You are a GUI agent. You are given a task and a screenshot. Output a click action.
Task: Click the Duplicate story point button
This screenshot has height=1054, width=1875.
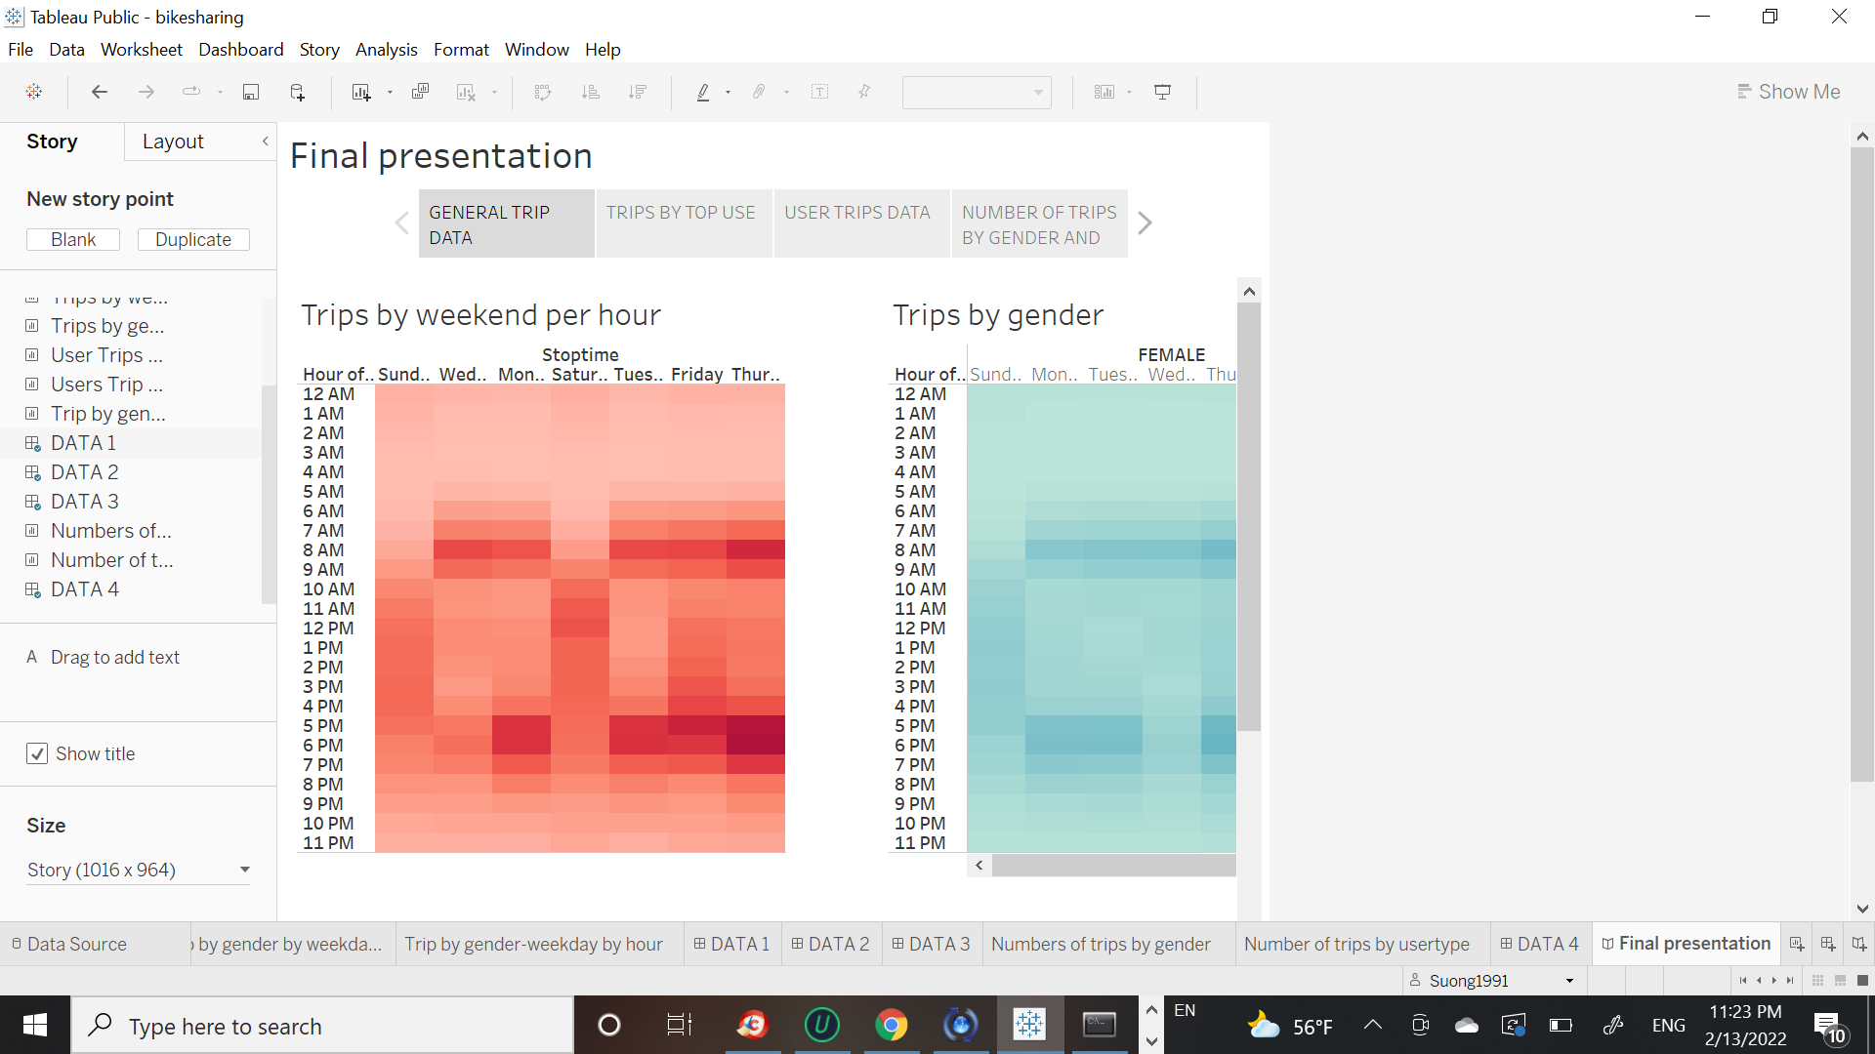(x=193, y=240)
